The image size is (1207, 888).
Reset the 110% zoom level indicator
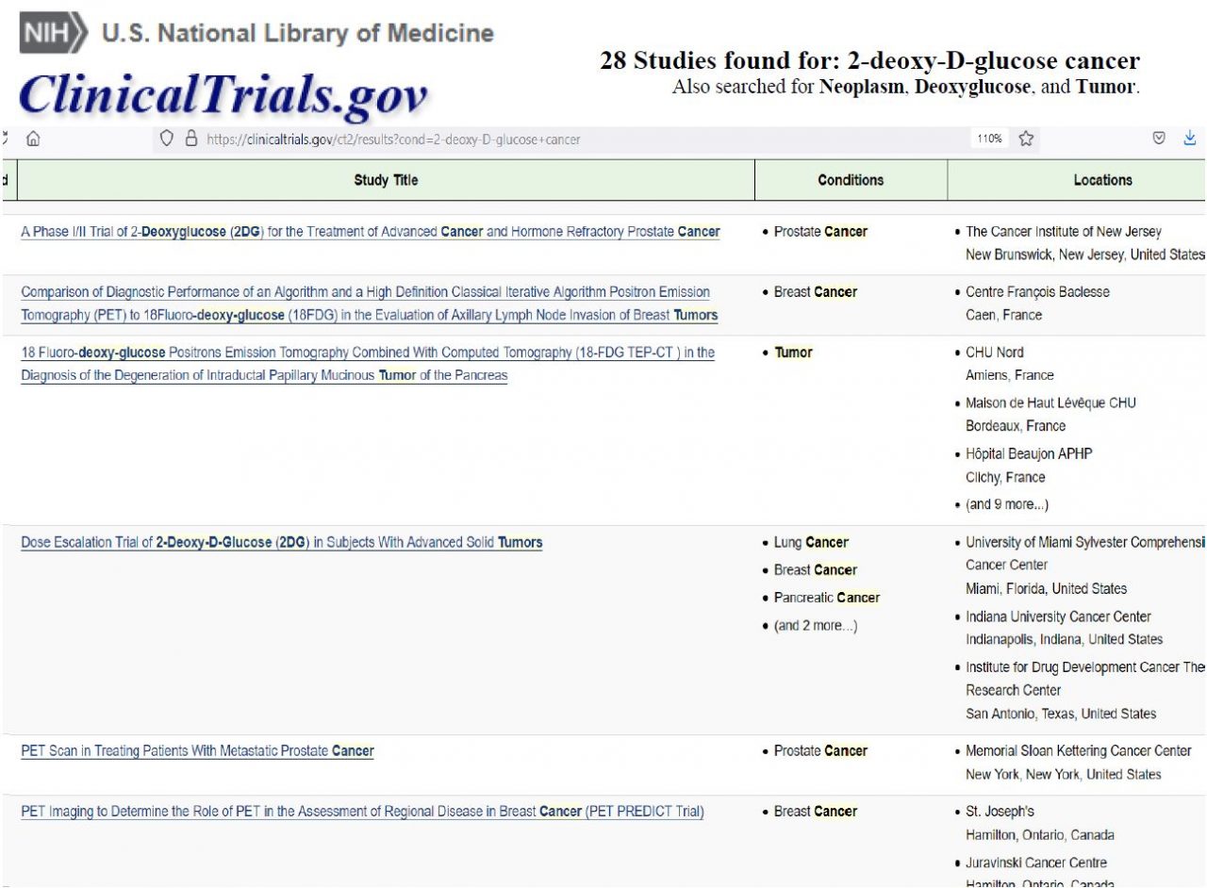click(x=989, y=140)
